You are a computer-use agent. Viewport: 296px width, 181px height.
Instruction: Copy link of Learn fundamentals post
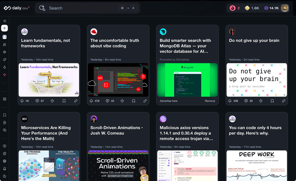point(76,101)
